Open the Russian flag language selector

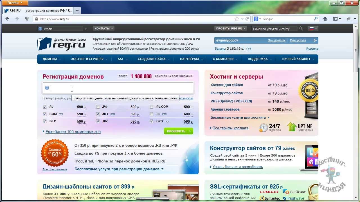point(313,29)
